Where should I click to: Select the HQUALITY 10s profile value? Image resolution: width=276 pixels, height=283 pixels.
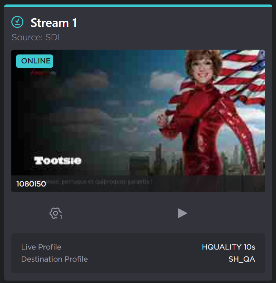click(229, 247)
